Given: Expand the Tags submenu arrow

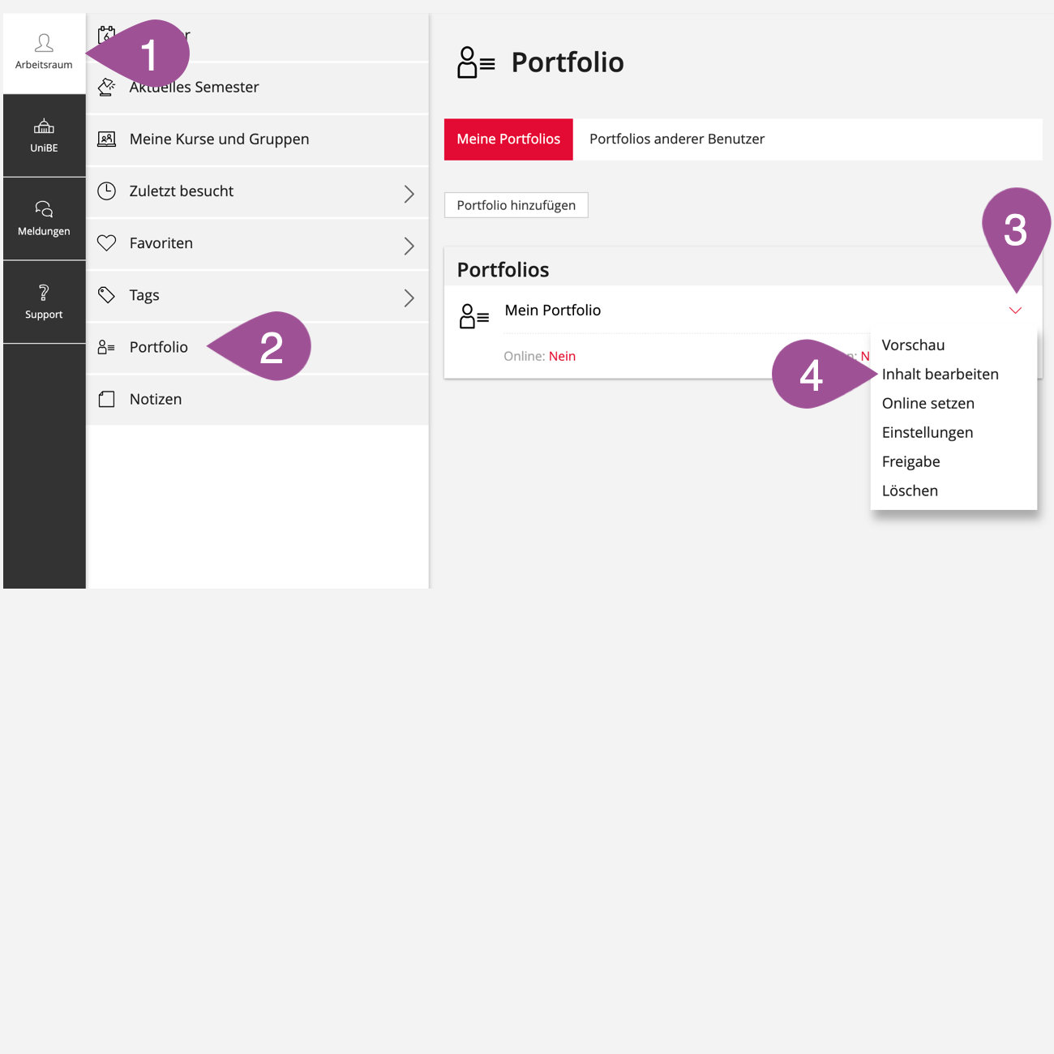Looking at the screenshot, I should [409, 298].
